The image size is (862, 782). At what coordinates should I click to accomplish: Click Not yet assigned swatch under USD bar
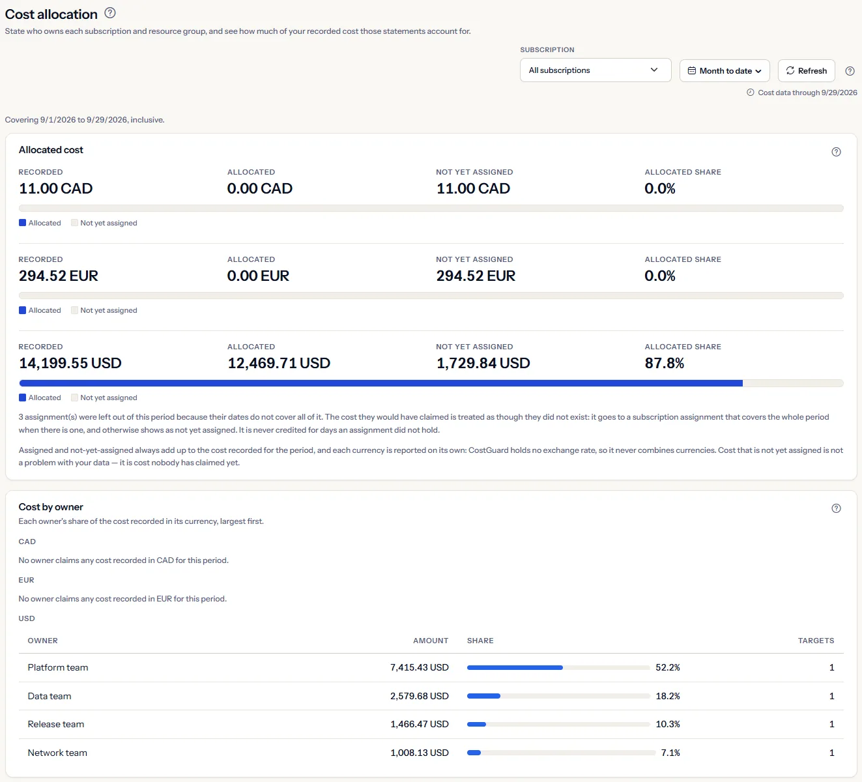74,398
